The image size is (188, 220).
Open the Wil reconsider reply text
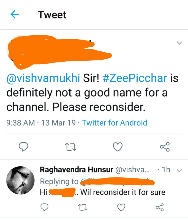[102, 192]
